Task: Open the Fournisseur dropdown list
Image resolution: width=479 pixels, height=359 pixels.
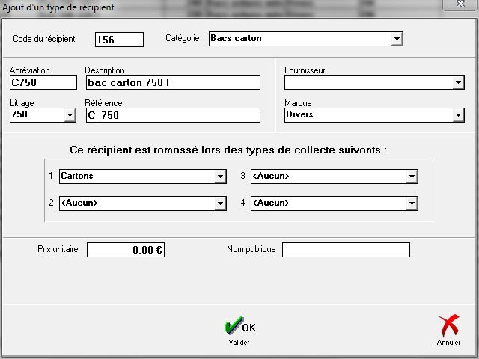Action: coord(458,83)
